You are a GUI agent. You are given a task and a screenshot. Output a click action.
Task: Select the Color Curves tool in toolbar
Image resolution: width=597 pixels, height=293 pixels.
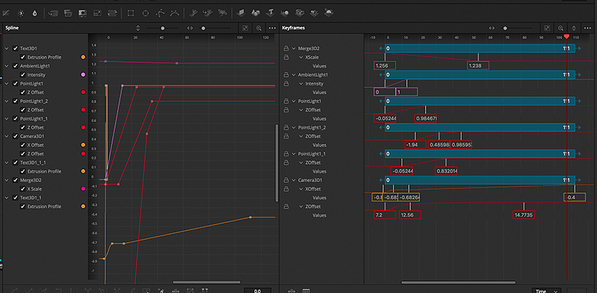coord(6,14)
